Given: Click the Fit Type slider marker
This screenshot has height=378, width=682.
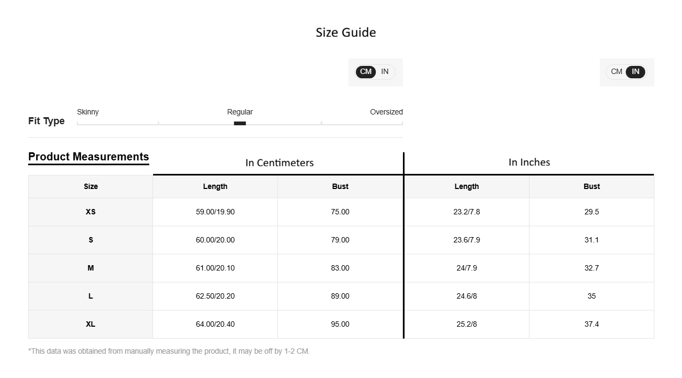Looking at the screenshot, I should (x=240, y=123).
